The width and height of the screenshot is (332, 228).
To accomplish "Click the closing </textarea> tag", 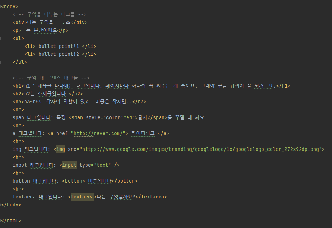I will coord(151,197).
